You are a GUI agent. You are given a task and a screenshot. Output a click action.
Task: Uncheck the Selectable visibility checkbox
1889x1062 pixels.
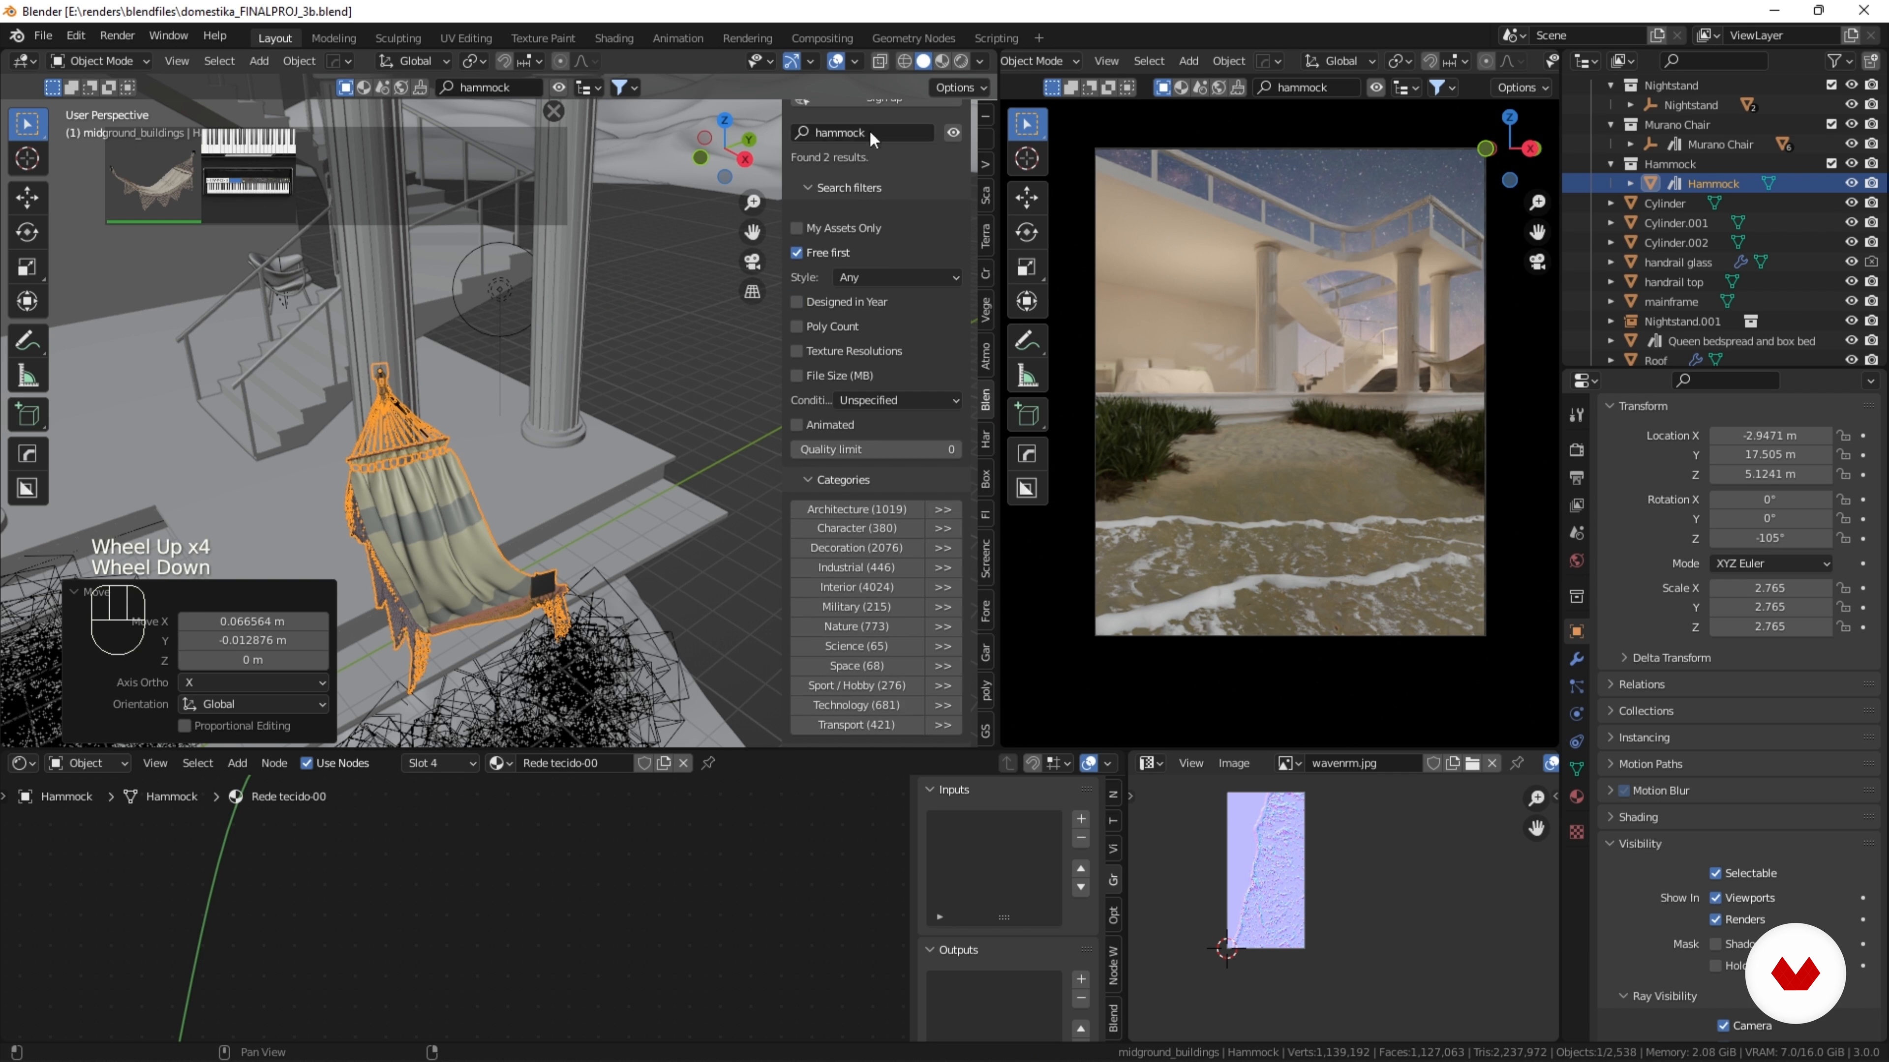[x=1715, y=873]
